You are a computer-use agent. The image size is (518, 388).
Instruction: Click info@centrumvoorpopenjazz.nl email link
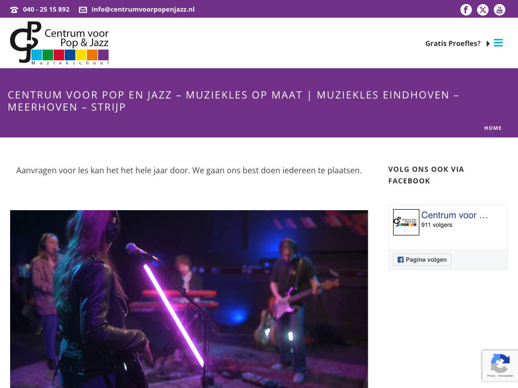click(x=143, y=10)
